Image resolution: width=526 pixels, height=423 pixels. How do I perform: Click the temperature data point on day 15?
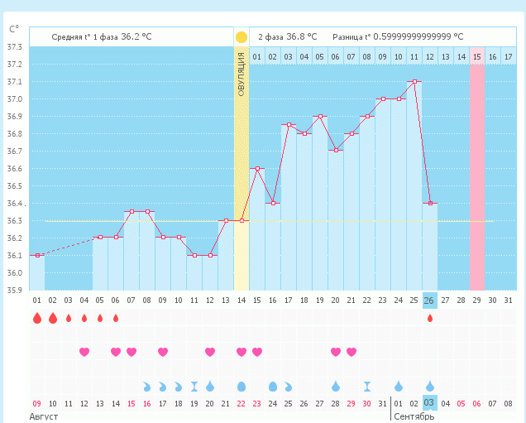pyautogui.click(x=257, y=169)
